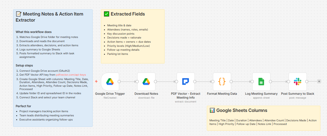Image resolution: width=327 pixels, height=136 pixels.
Task: Click the Download Notes input connector
Action: pyautogui.click(x=137, y=81)
